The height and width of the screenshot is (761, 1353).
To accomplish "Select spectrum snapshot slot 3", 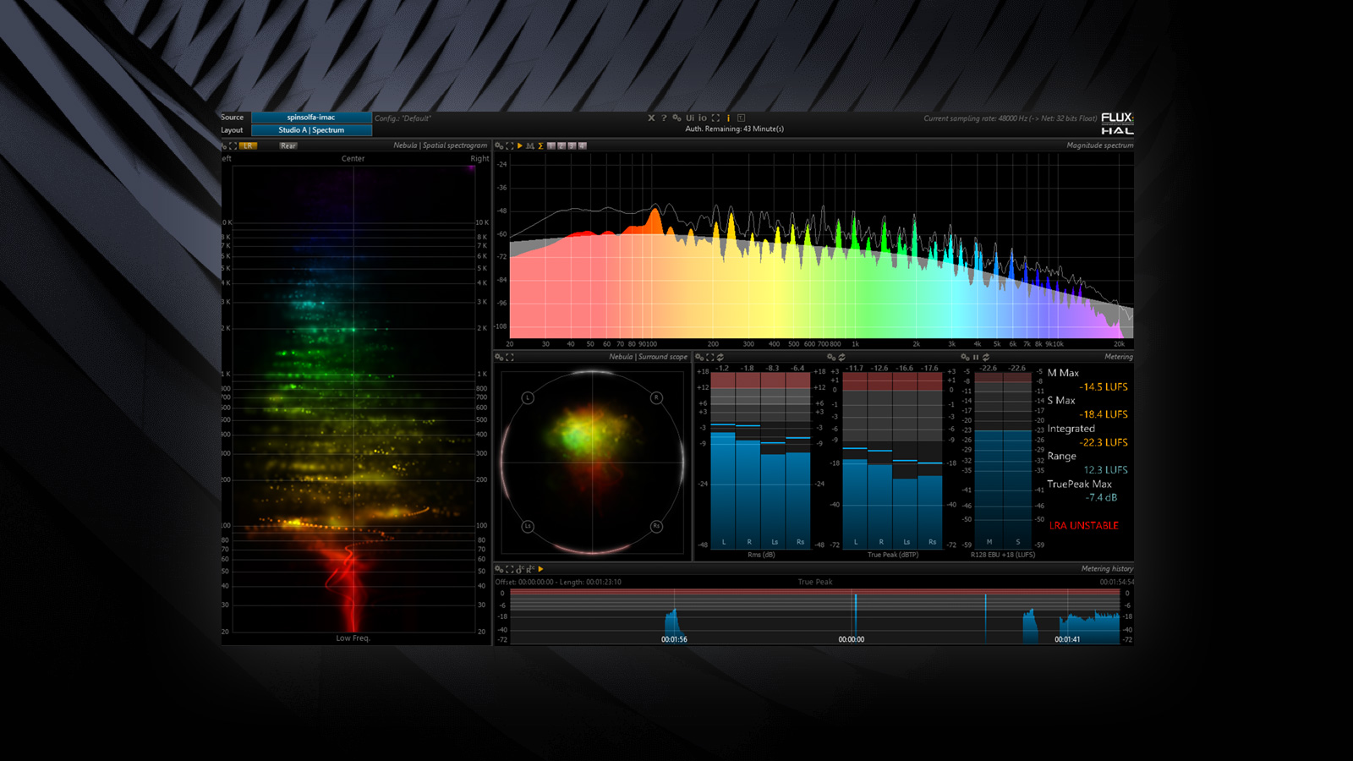I will (572, 145).
